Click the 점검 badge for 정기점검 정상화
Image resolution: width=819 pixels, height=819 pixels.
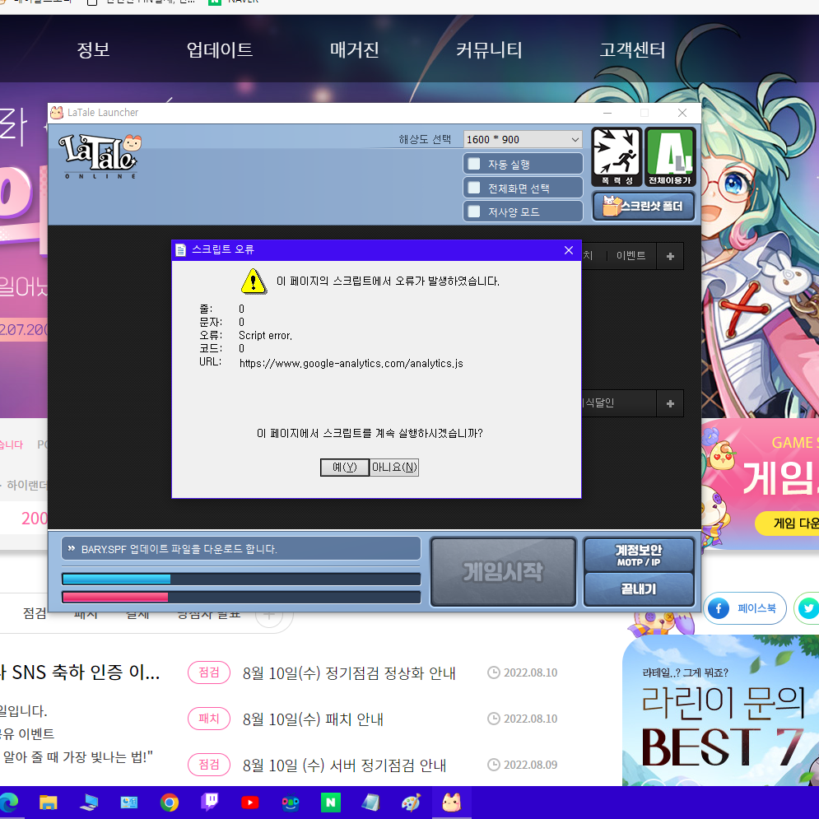209,672
